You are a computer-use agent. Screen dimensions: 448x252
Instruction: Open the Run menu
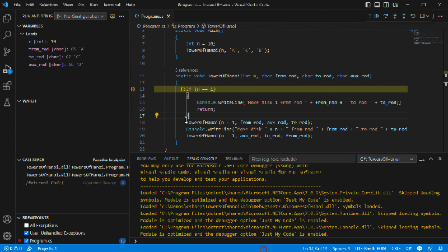(94, 5)
